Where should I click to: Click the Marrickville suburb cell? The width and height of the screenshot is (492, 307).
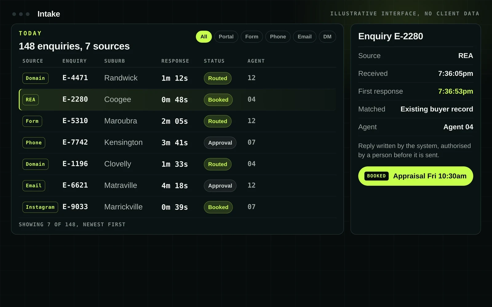(x=123, y=207)
